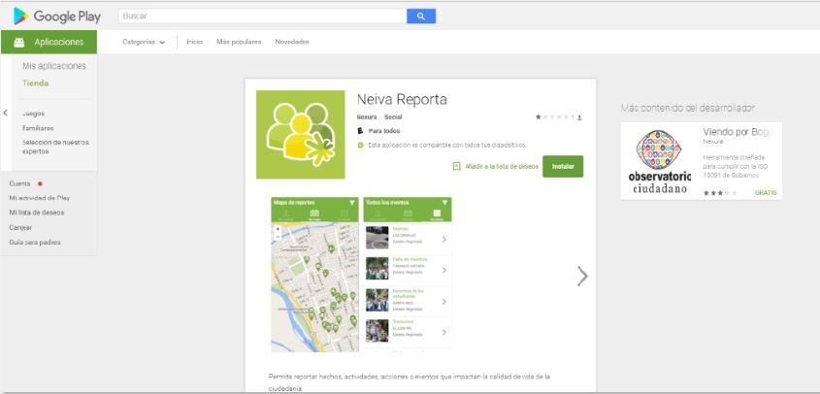
Task: Show next screenshots with right chevron
Action: [x=582, y=276]
